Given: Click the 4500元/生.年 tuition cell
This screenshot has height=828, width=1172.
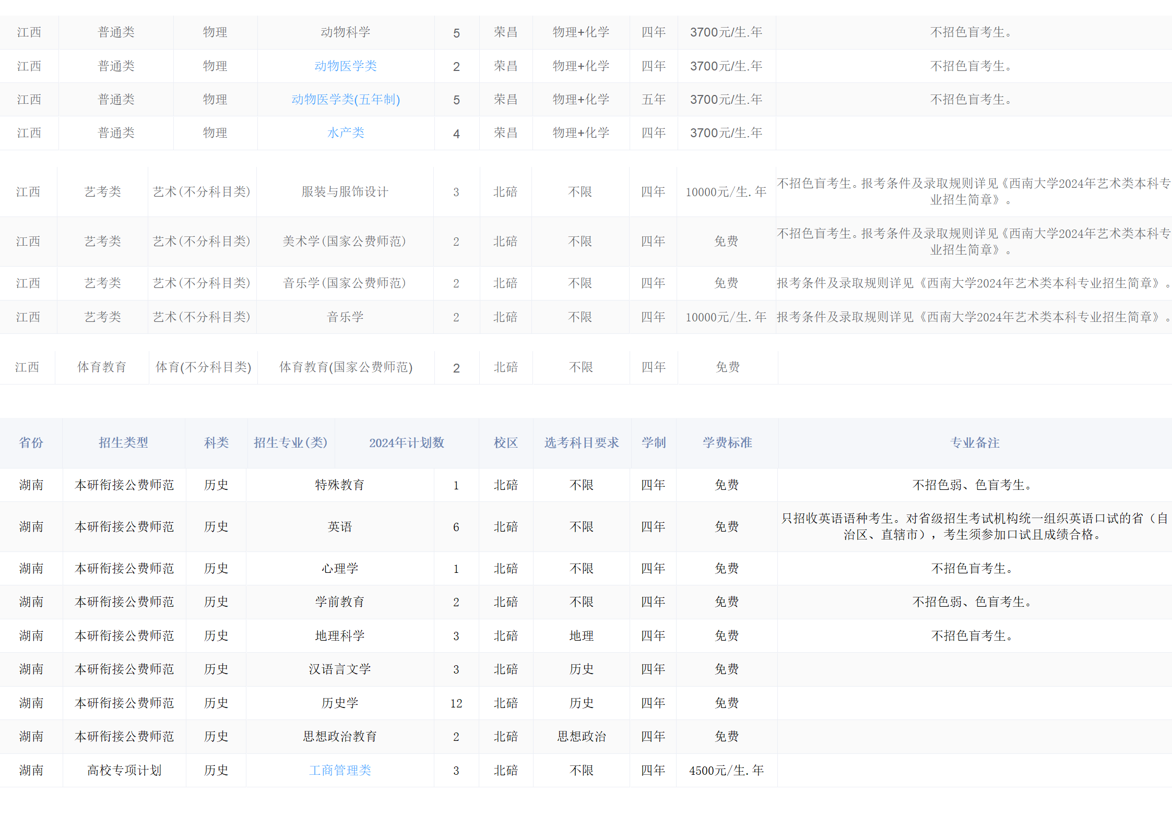Looking at the screenshot, I should tap(726, 771).
